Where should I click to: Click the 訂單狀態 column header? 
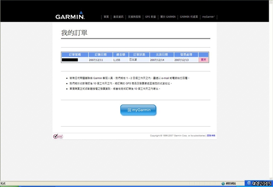(139, 55)
